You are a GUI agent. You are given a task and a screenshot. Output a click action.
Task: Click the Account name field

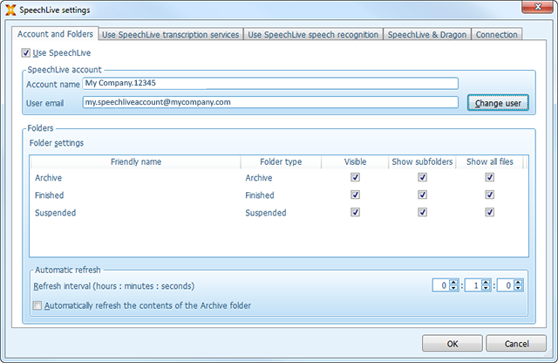click(x=270, y=84)
